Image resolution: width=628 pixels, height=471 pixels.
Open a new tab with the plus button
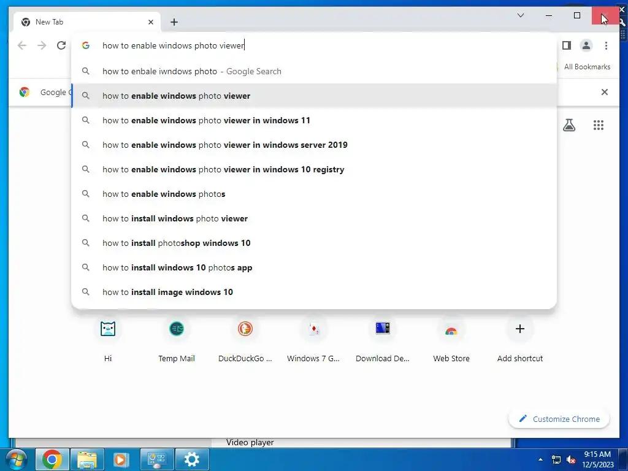click(174, 22)
